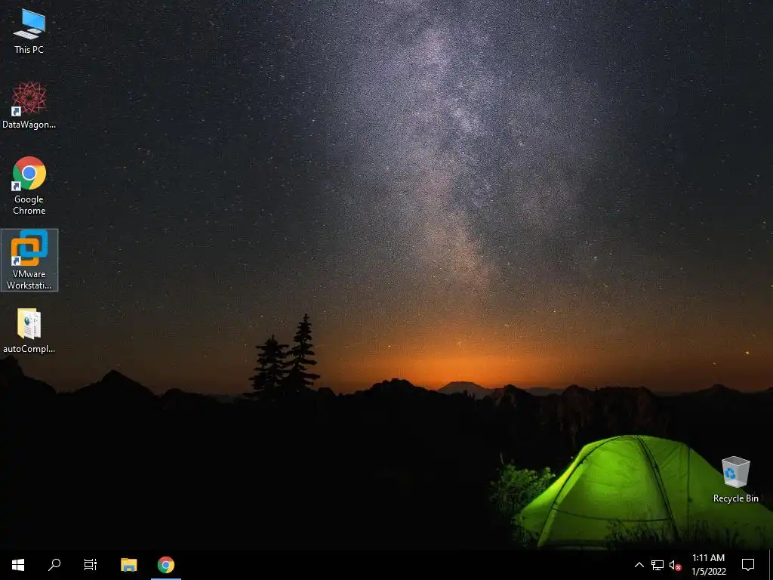Click the Show desktop strip
Screen dimensions: 773x580
(771, 565)
